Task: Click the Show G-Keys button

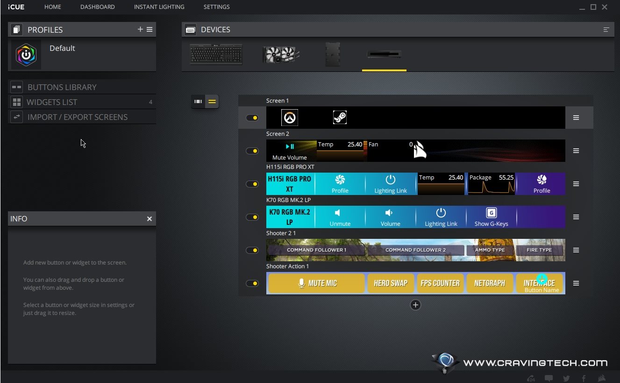Action: (491, 217)
